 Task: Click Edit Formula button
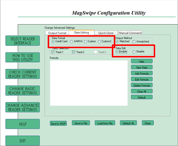(x=142, y=79)
